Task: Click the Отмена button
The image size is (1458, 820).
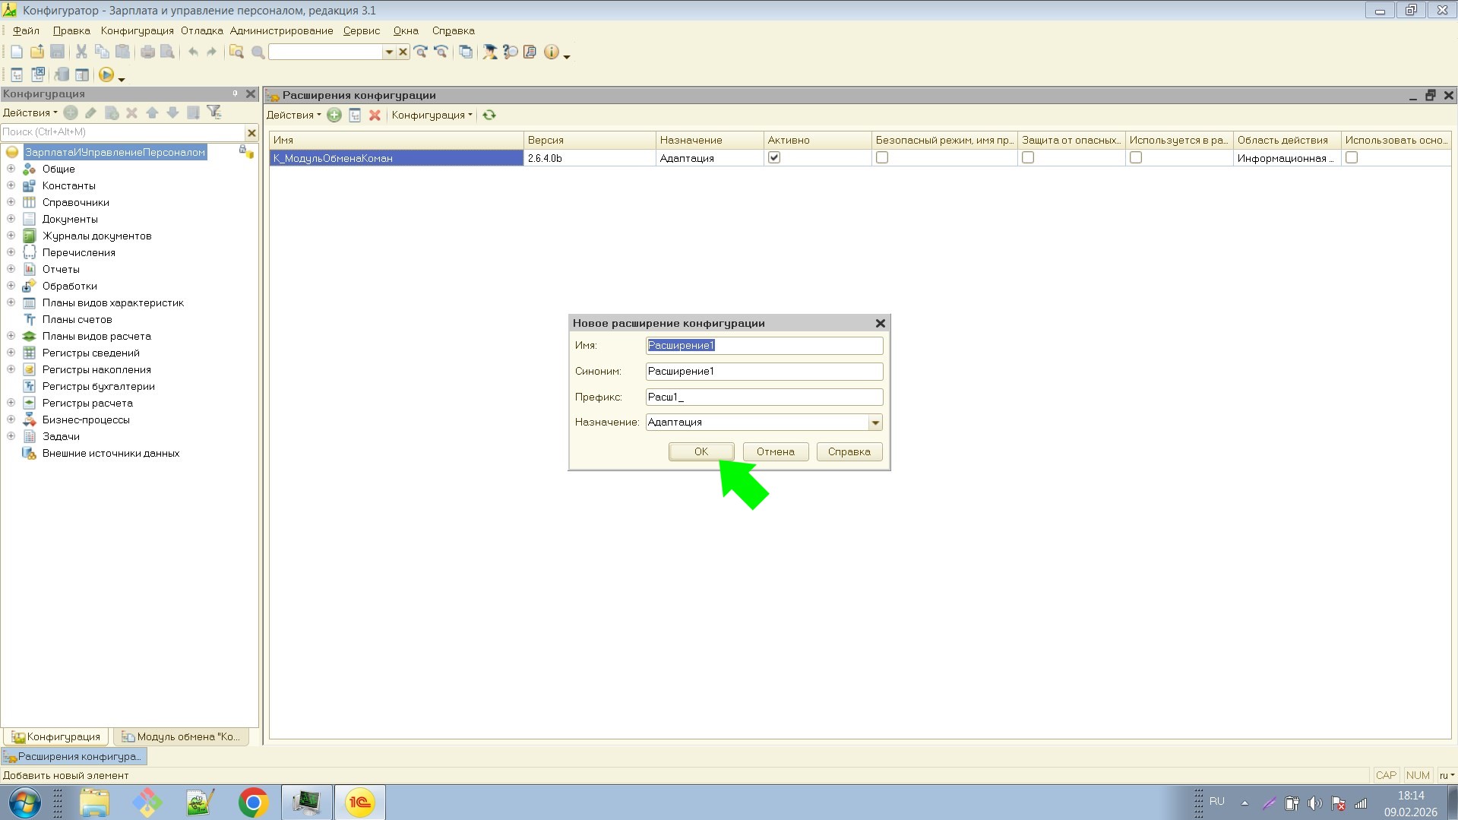Action: pos(775,451)
